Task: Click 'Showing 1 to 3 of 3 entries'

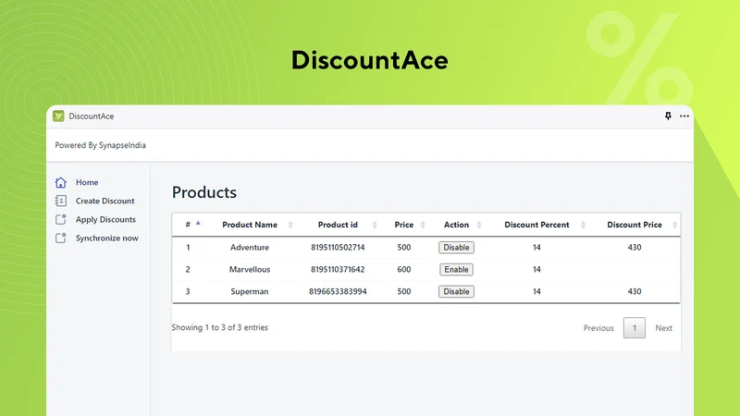Action: [x=220, y=327]
